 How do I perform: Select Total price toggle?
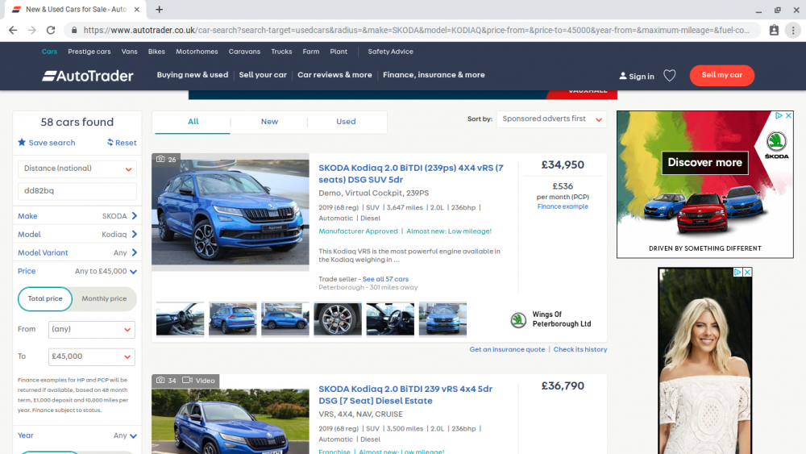(x=45, y=298)
